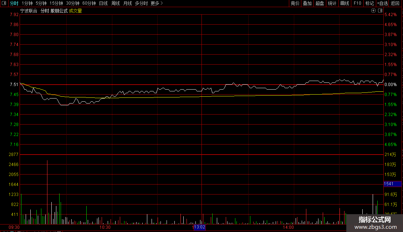Click the 2877 volume axis label

point(14,154)
